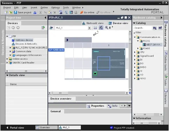Collapse the Project tree panel arrow
Image resolution: width=169 pixels, height=131 pixels.
[45, 17]
